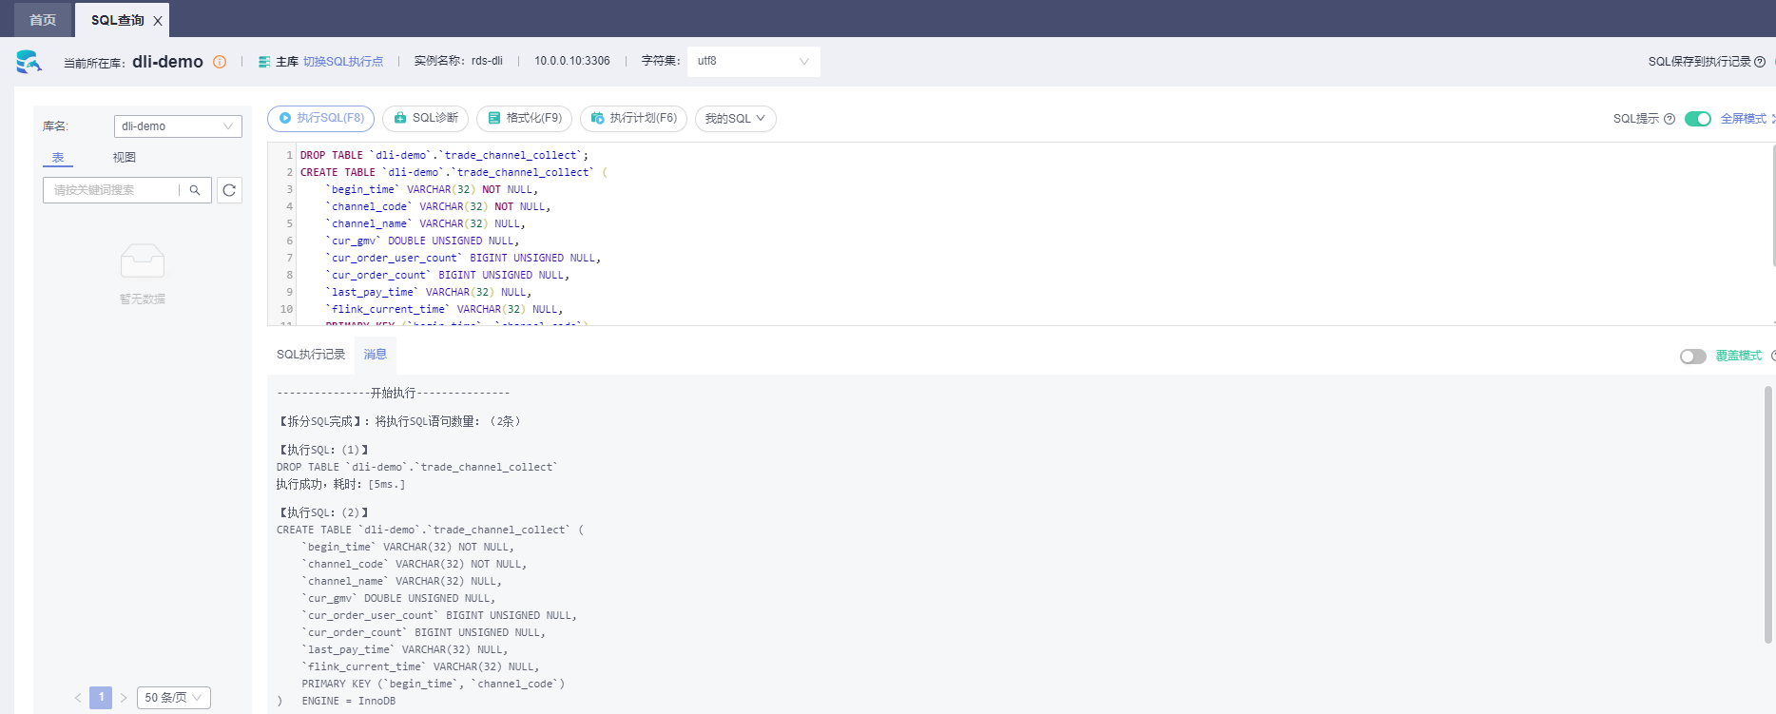This screenshot has height=714, width=1776.
Task: Open the 50 条/页 page size dropdown
Action: click(174, 698)
